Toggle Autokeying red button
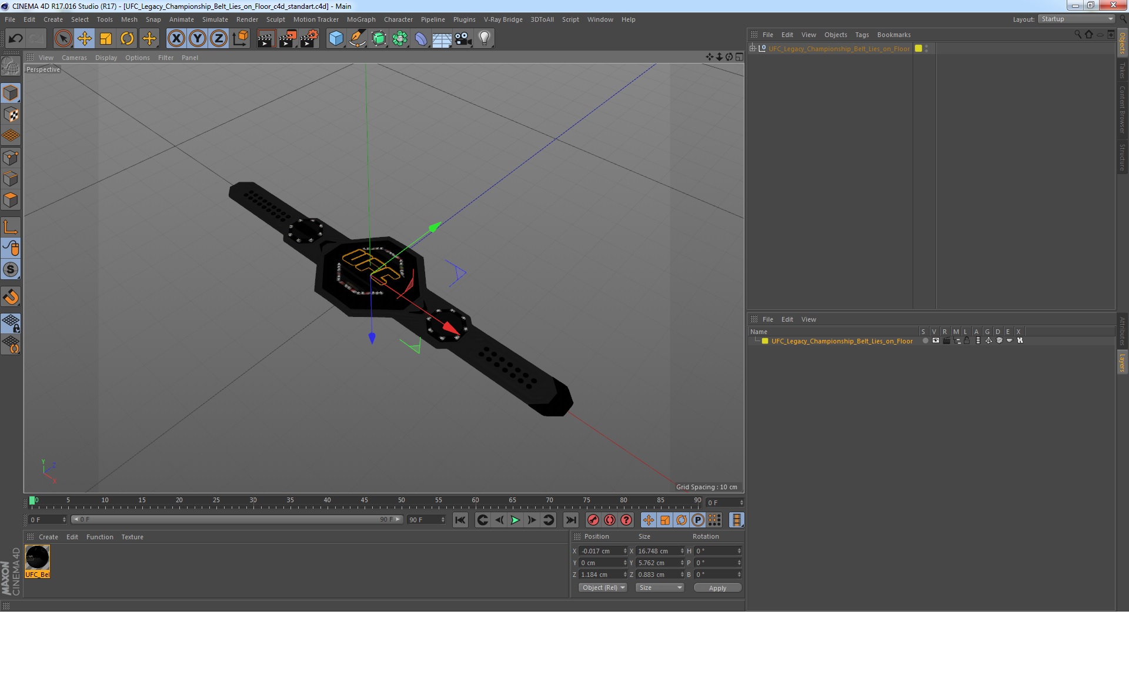The image size is (1129, 681). [610, 520]
